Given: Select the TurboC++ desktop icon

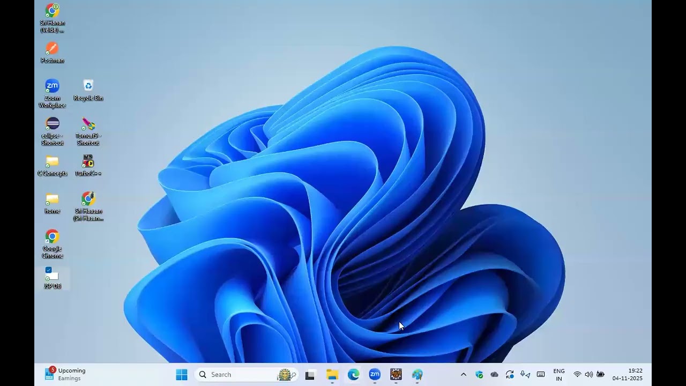Looking at the screenshot, I should [88, 166].
